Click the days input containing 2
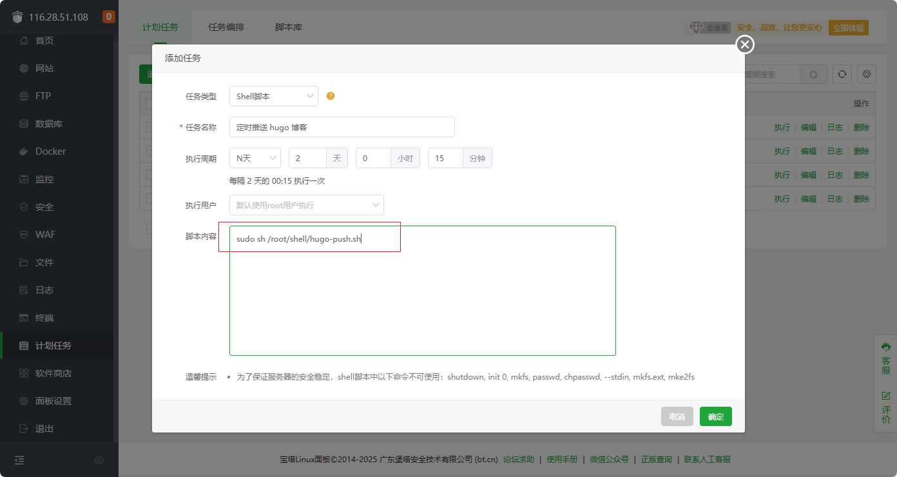The image size is (897, 477). point(308,158)
